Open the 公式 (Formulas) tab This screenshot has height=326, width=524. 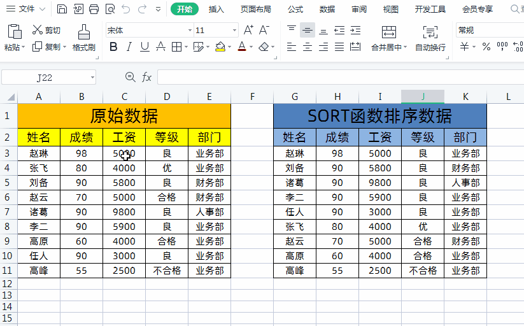(x=295, y=10)
